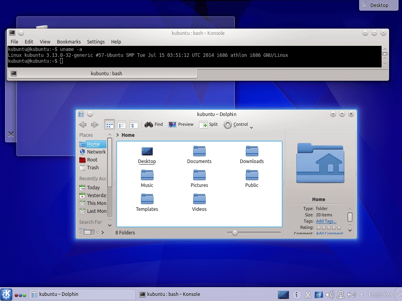
Task: Open network management tray icon
Action: coord(341,295)
